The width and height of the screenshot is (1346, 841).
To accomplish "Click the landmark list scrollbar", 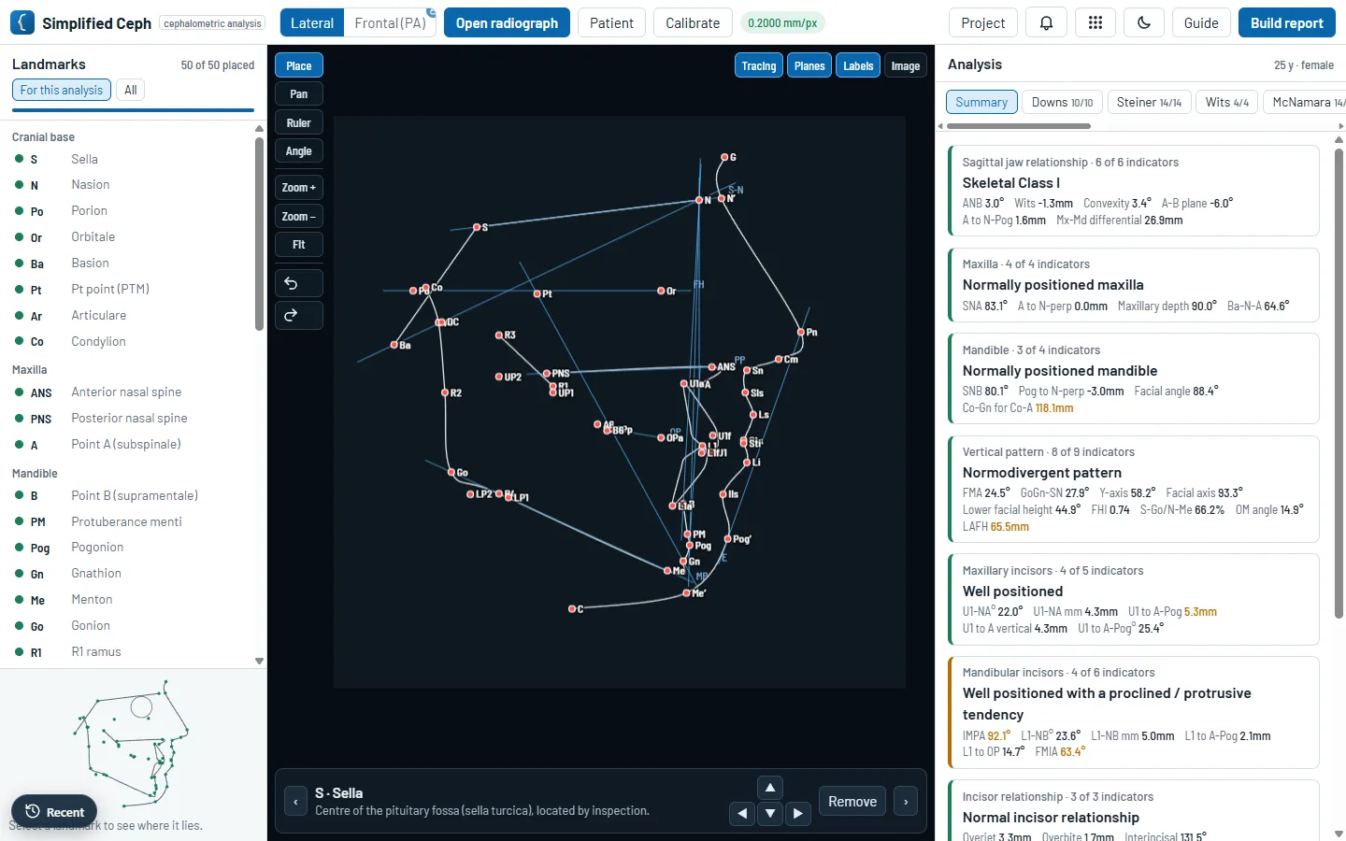I will click(x=259, y=234).
